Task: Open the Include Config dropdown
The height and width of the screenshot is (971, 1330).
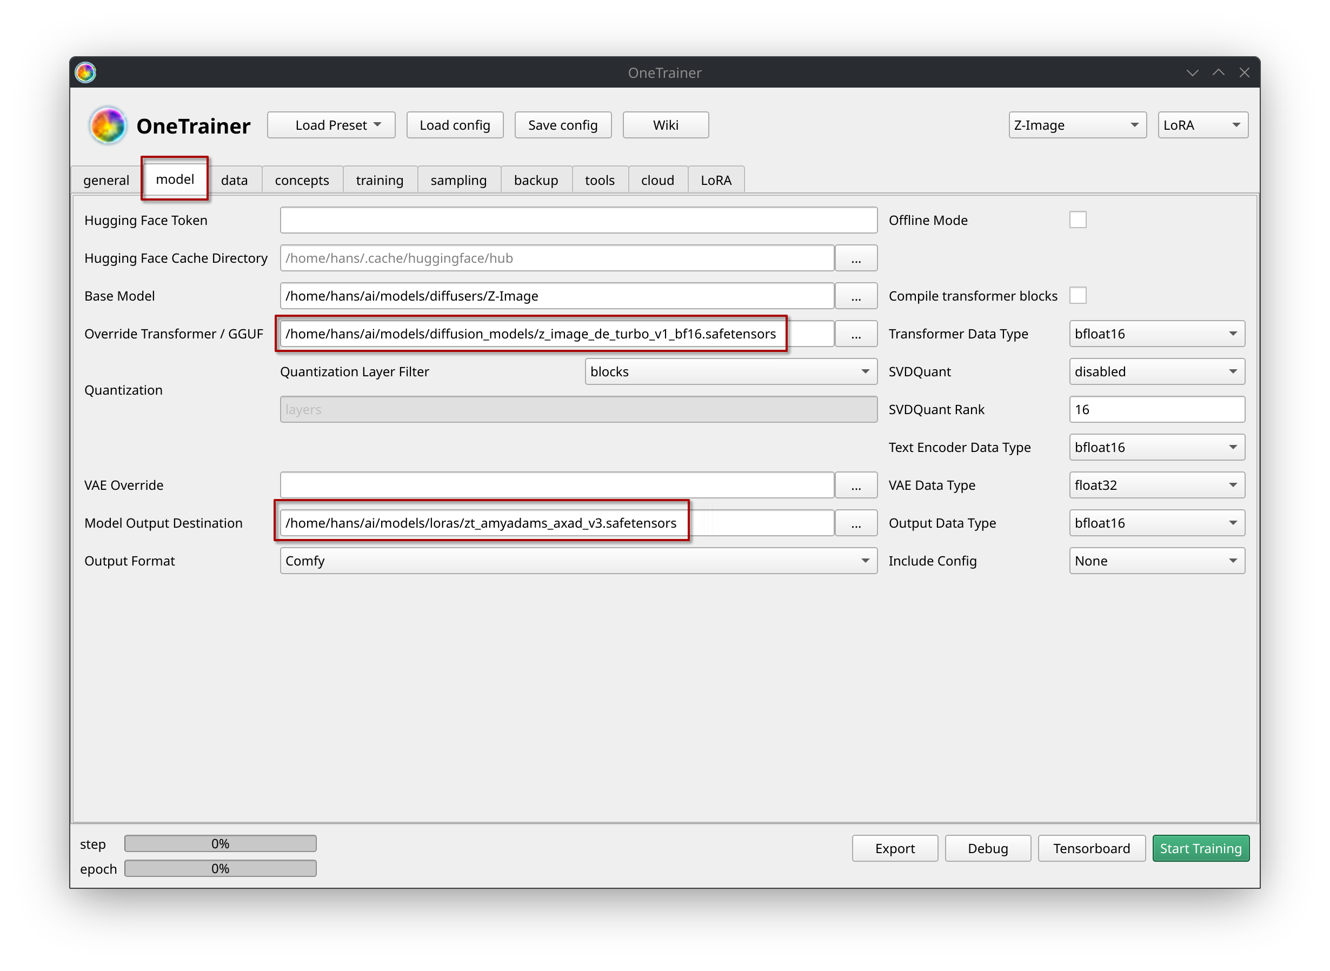Action: pos(1156,561)
